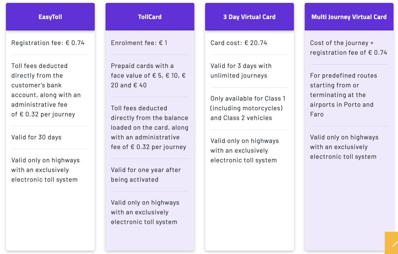Click Multi Journey highways validity paragraph
The width and height of the screenshot is (398, 254).
[x=344, y=147]
